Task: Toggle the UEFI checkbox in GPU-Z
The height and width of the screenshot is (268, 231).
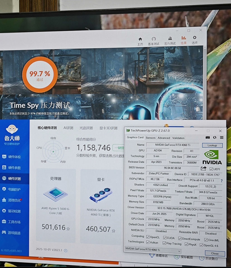Action: pos(211,169)
